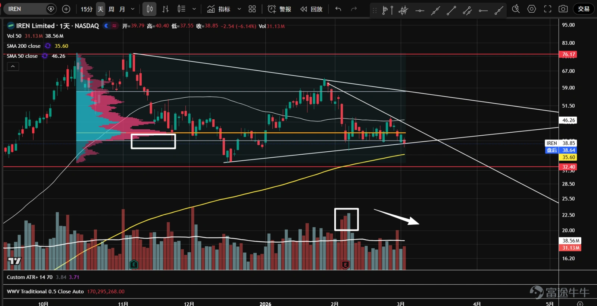
Task: Collapse the indicator legend chevron
Action: click(x=13, y=66)
